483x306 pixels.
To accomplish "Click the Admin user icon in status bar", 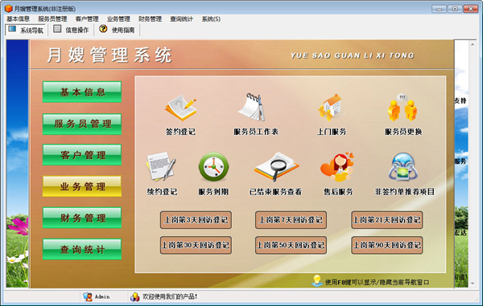I will coord(88,297).
